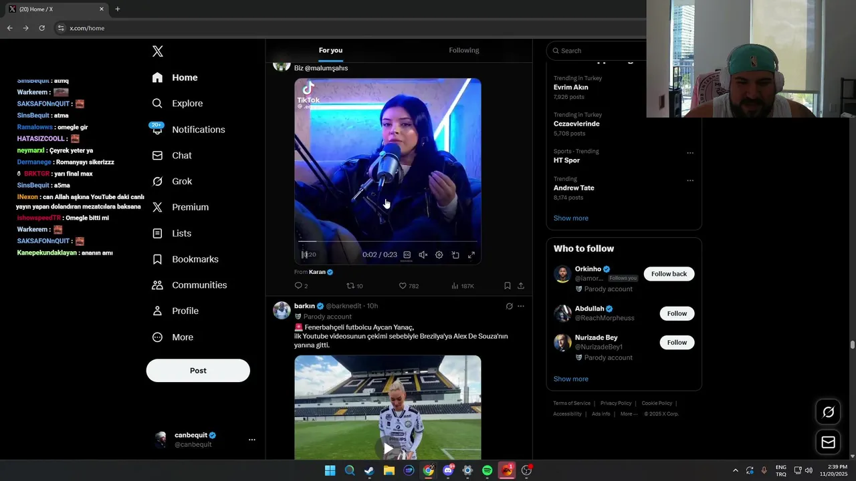Viewport: 856px width, 481px height.
Task: Switch to the For you tab
Action: click(x=330, y=51)
